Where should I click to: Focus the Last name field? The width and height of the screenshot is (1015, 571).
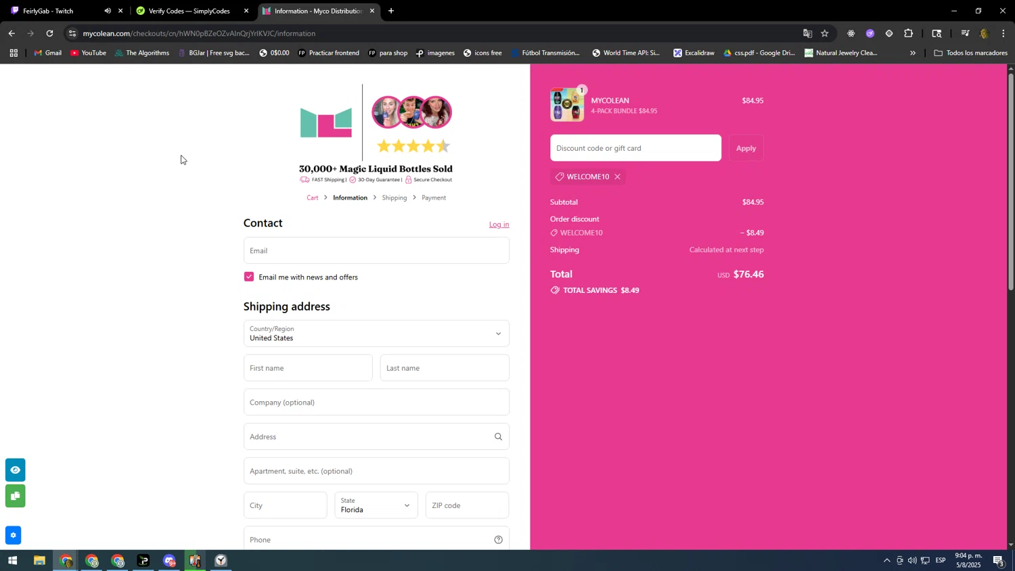click(445, 368)
